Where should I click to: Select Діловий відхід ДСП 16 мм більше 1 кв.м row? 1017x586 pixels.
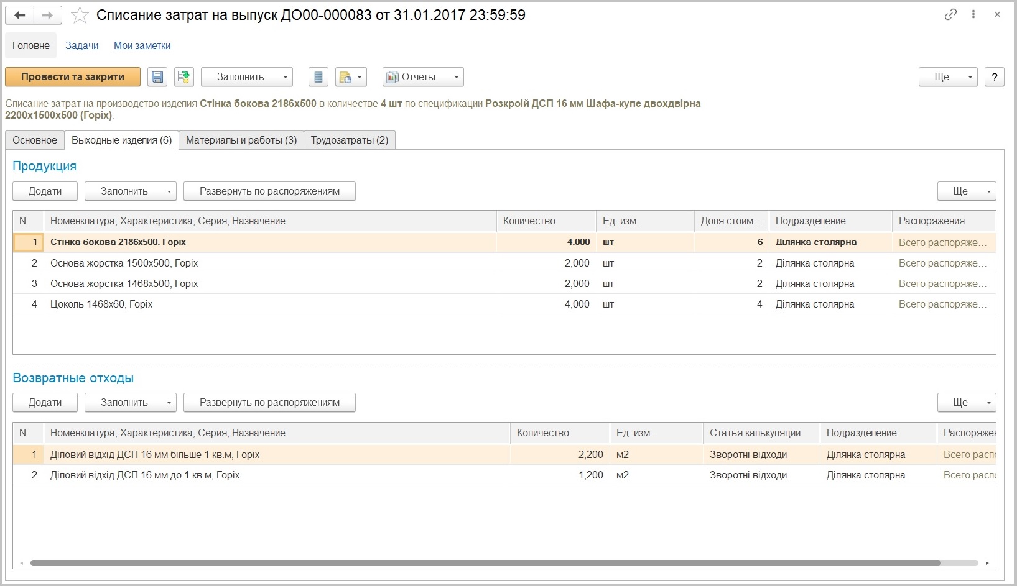pos(504,455)
